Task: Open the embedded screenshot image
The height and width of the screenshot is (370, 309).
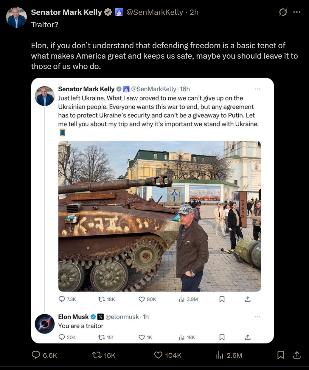Action: 152,211
